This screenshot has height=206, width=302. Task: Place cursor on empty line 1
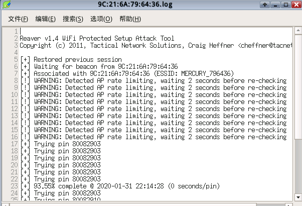[x=100, y=31]
